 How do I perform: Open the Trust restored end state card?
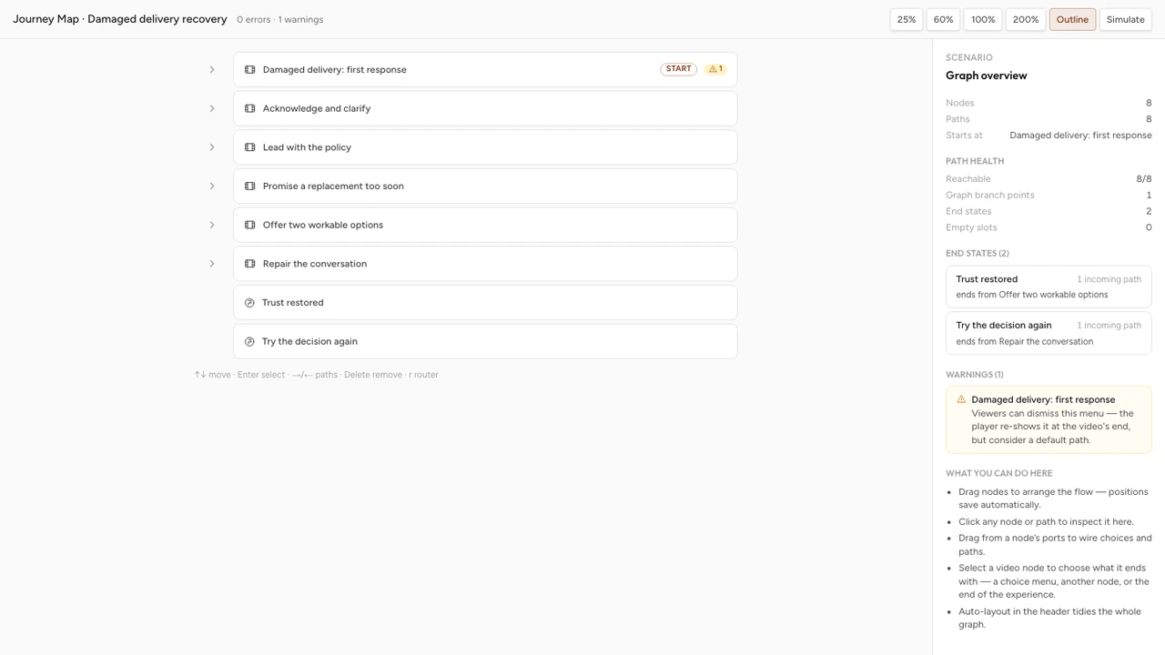coord(1048,287)
